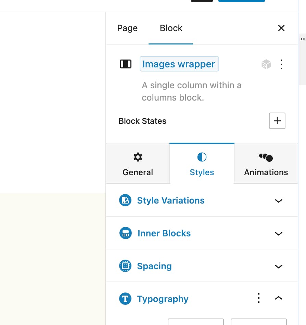
Task: Collapse the Typography panel
Action: 279,298
